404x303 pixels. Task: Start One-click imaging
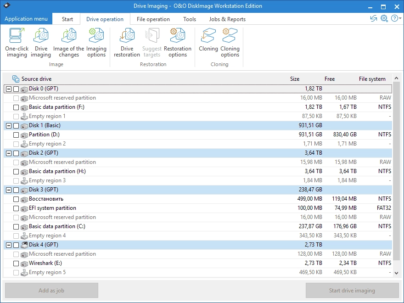(x=17, y=43)
